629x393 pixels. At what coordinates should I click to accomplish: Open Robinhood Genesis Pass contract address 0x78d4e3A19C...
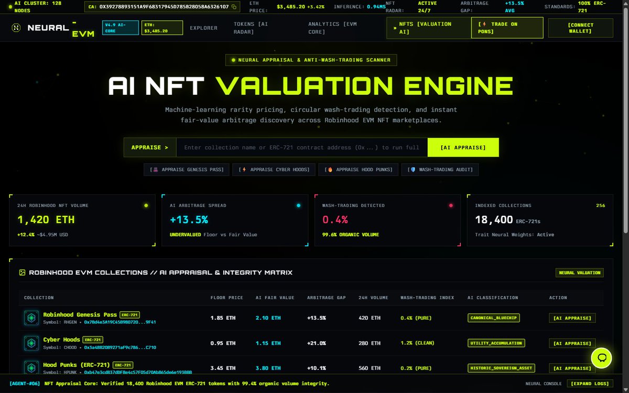(120, 322)
